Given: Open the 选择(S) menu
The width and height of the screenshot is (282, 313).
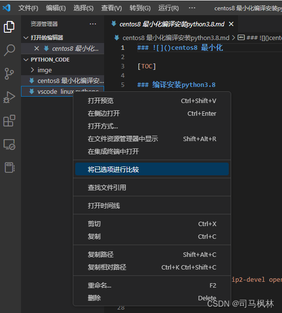Looking at the screenshot, I should [84, 8].
